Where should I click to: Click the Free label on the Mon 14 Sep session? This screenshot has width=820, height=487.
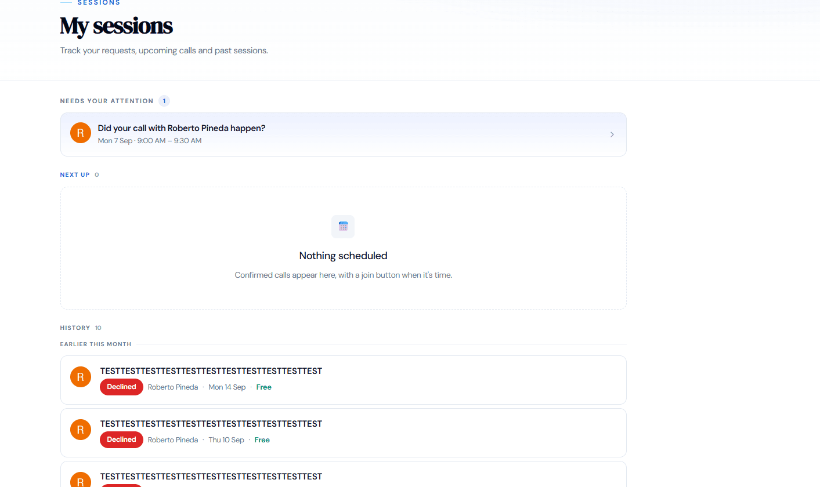tap(264, 387)
